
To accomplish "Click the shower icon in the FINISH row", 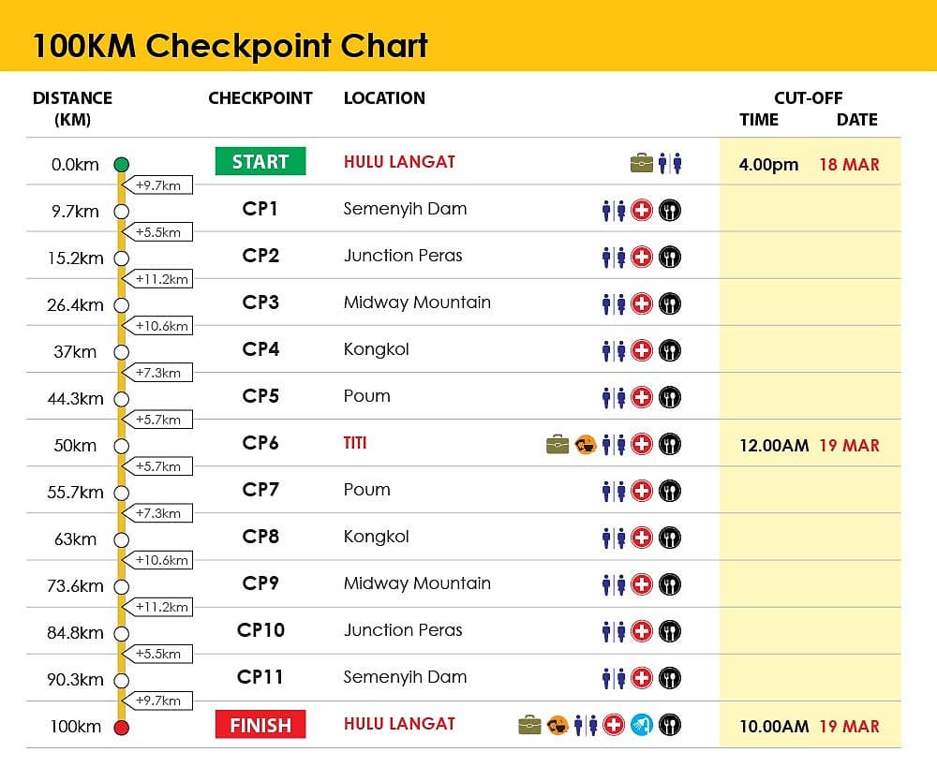I will pyautogui.click(x=642, y=725).
